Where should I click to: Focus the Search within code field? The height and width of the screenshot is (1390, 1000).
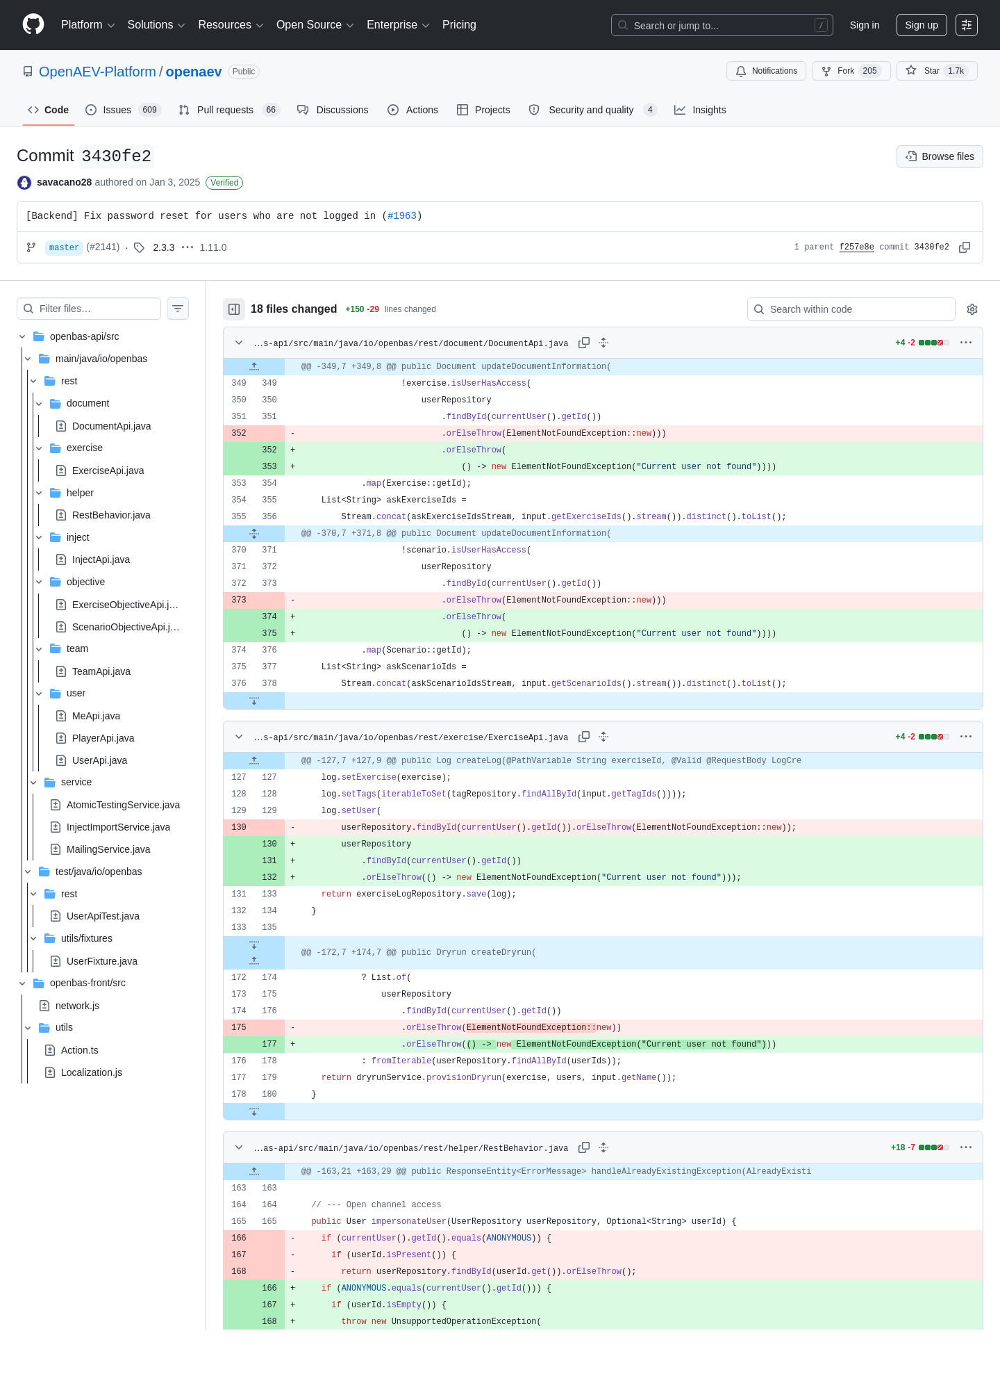(851, 309)
